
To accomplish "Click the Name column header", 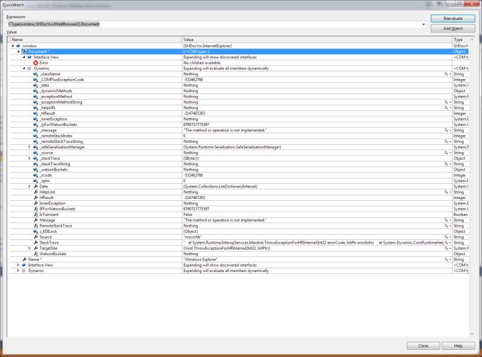I will coord(96,40).
